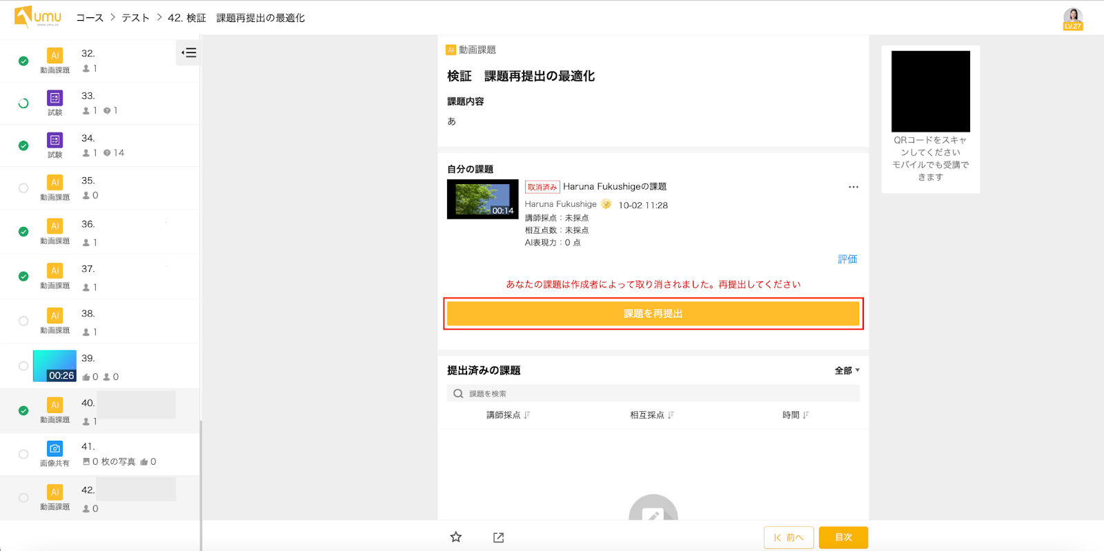Click the 10-02 11:28 timestamp
The width and height of the screenshot is (1104, 551).
[643, 205]
